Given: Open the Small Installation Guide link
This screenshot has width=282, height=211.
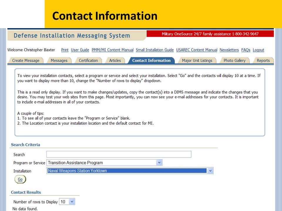Looking at the screenshot, I should click(155, 50).
